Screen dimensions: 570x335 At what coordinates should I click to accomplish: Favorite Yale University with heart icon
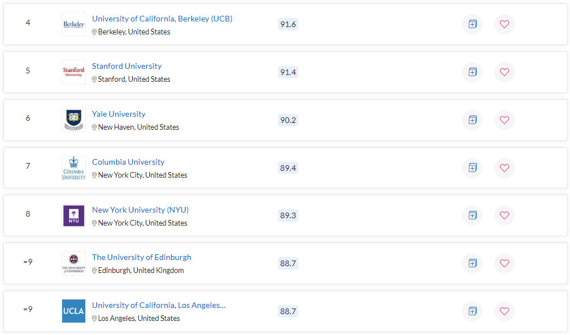(504, 120)
